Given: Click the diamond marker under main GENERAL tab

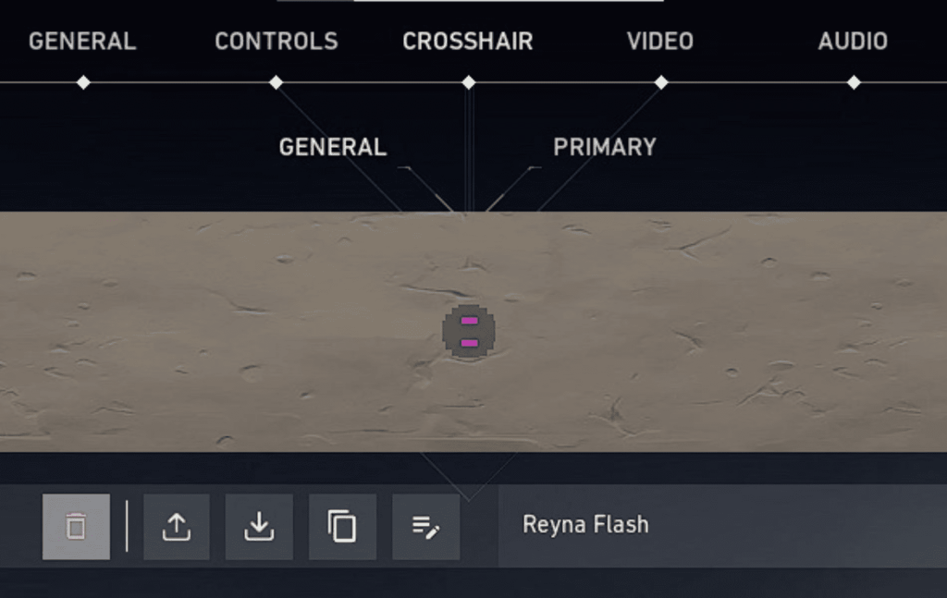Looking at the screenshot, I should tap(83, 82).
